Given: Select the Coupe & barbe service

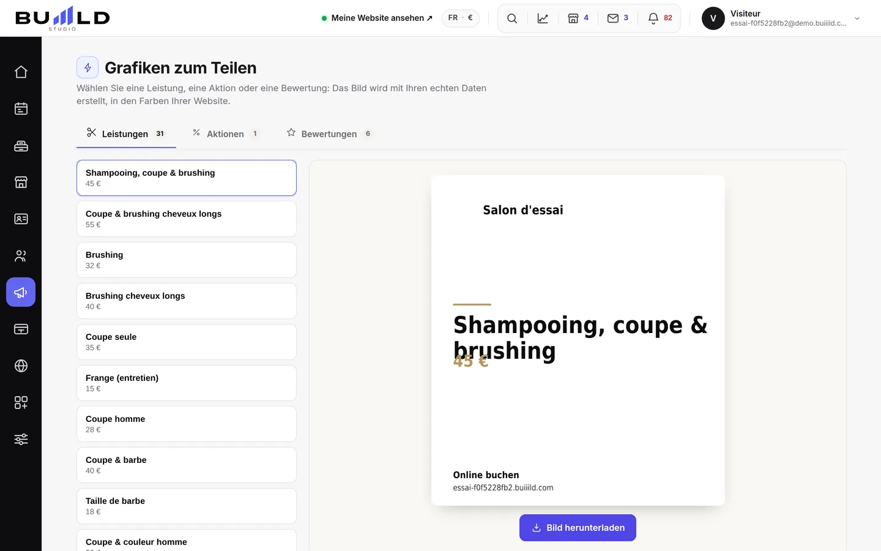Looking at the screenshot, I should pos(187,465).
